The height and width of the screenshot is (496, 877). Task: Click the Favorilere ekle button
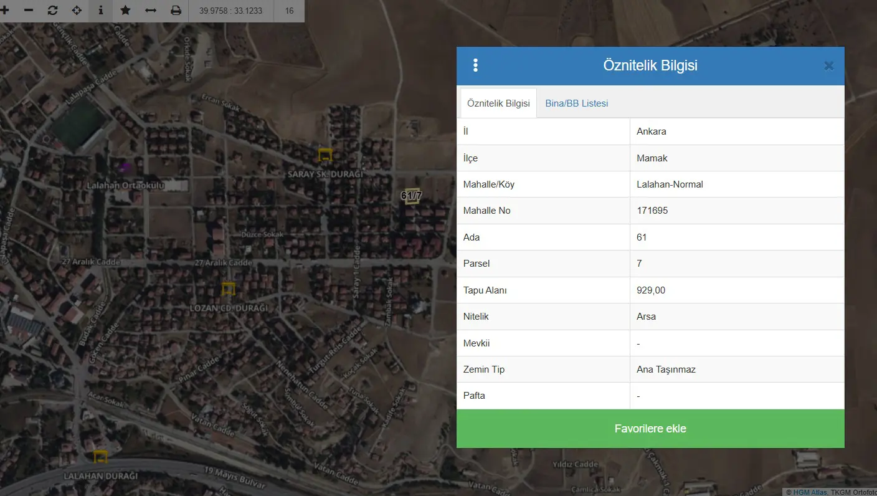(x=650, y=429)
